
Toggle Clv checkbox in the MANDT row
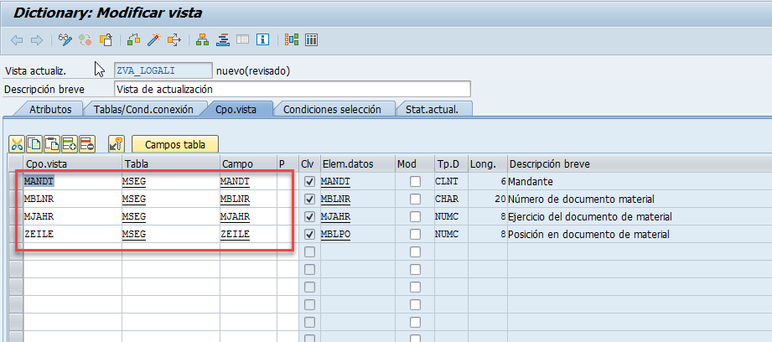point(309,182)
